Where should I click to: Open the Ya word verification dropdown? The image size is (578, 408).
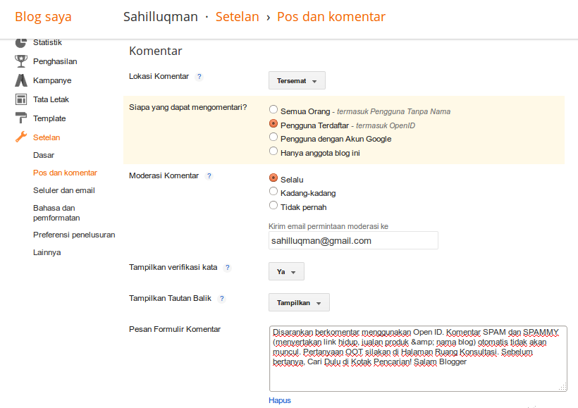click(x=286, y=271)
